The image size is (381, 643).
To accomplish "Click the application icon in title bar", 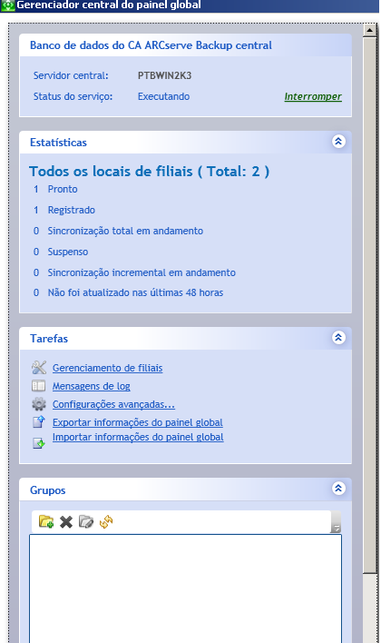I will (7, 5).
